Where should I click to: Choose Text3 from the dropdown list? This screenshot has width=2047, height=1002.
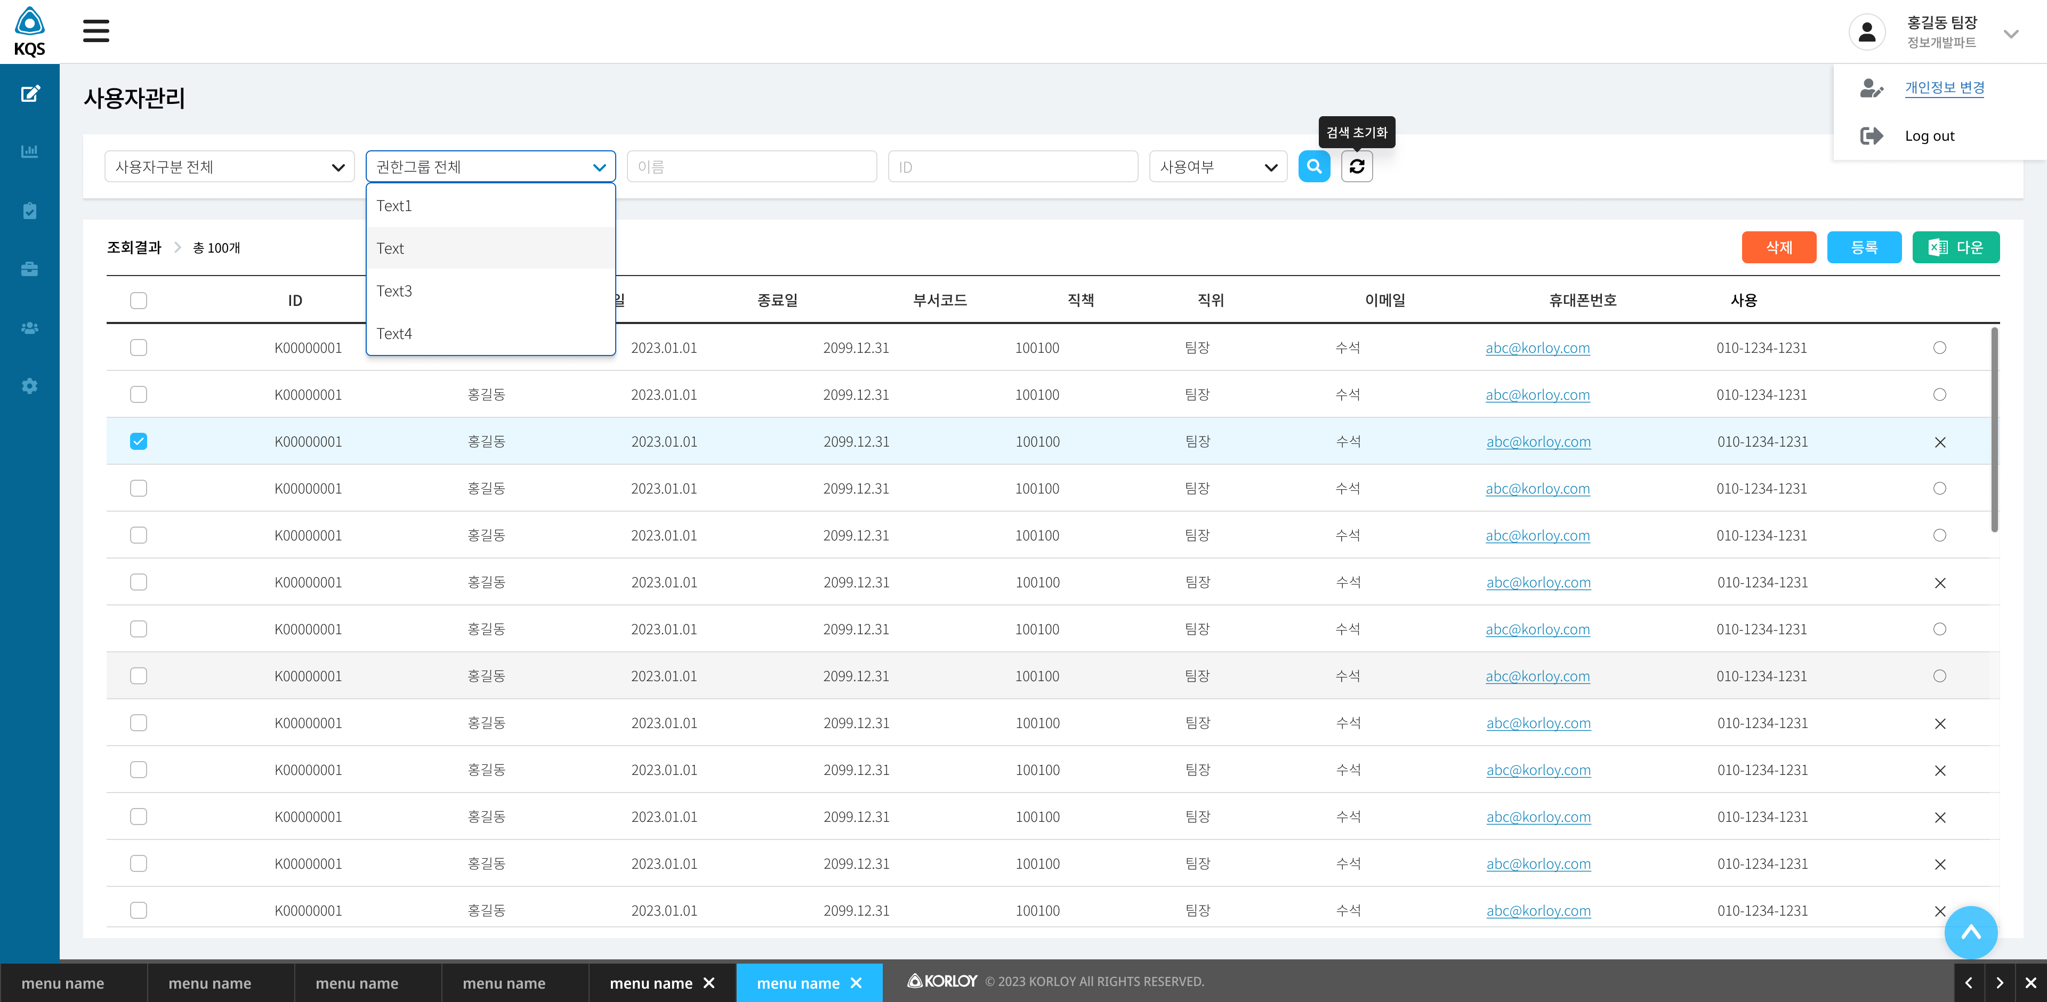[x=490, y=291]
